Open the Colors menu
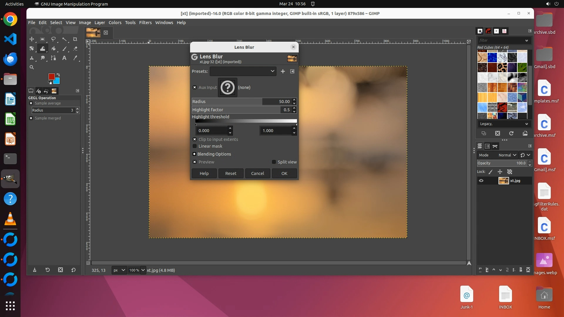Viewport: 564px width, 317px height. [x=115, y=23]
